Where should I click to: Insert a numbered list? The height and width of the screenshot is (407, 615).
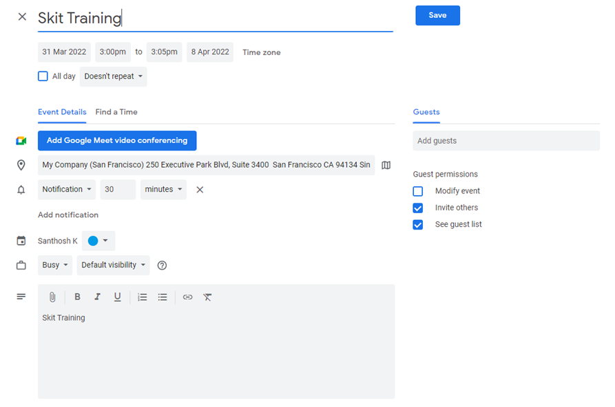[143, 297]
